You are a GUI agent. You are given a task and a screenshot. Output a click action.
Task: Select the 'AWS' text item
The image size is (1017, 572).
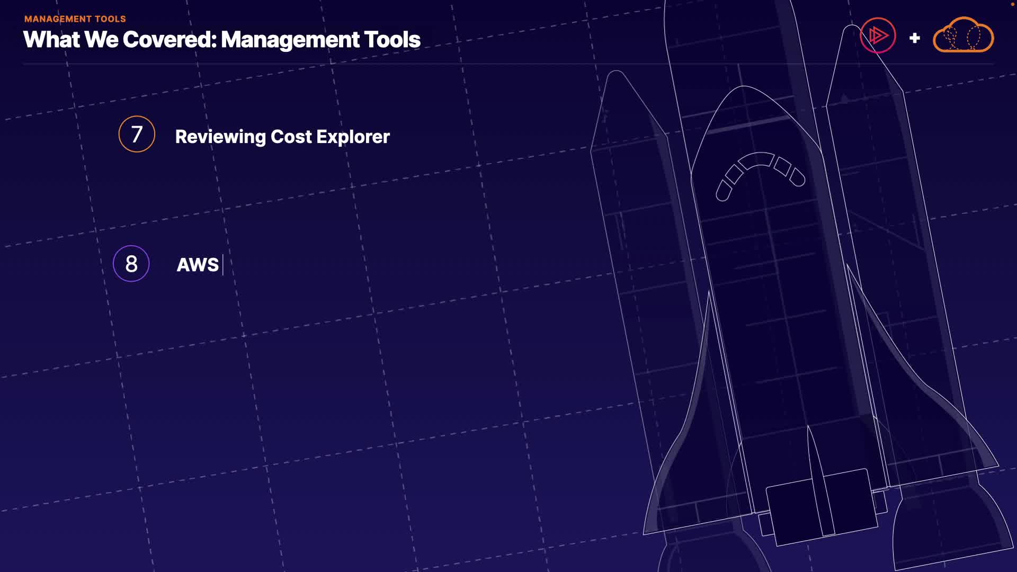click(x=198, y=264)
